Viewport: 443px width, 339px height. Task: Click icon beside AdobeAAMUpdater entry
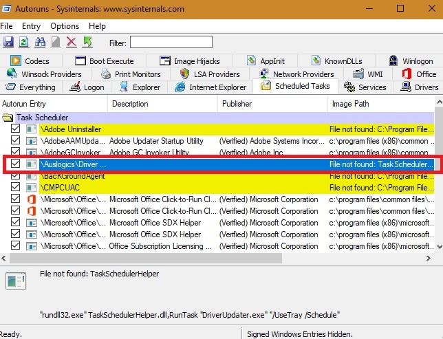31,141
